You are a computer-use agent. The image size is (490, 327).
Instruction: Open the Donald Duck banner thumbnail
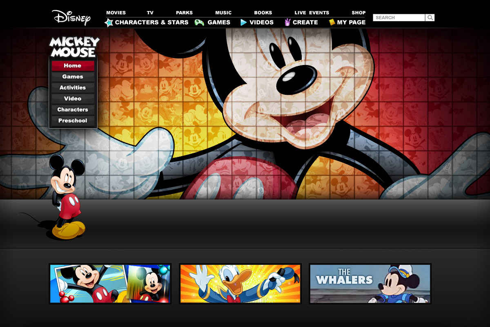tap(240, 284)
